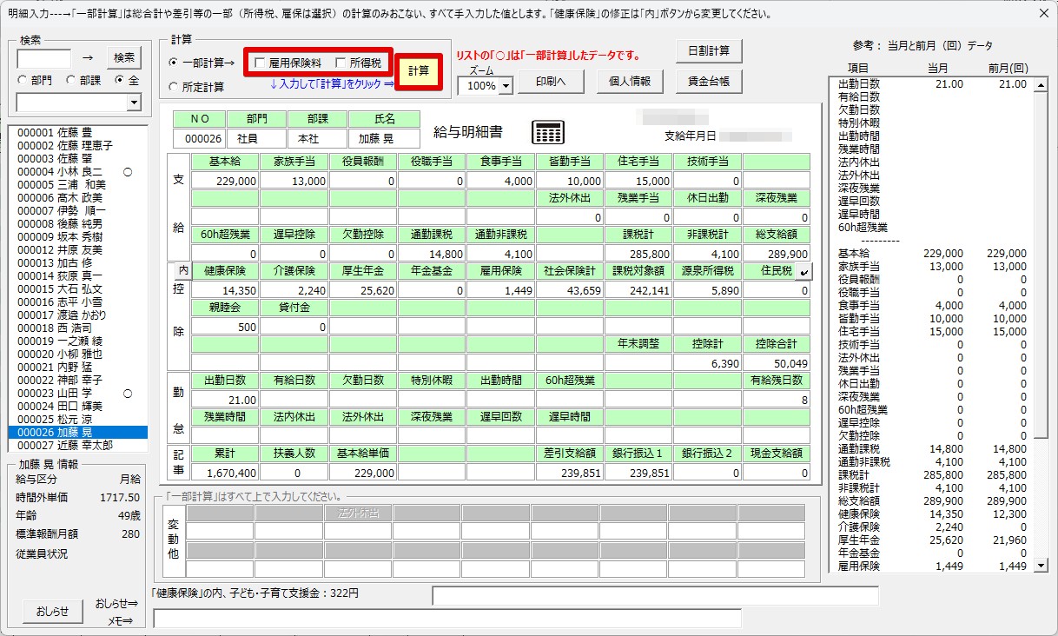Open 印刷へ print screen
Image resolution: width=1058 pixels, height=636 pixels.
click(x=551, y=82)
